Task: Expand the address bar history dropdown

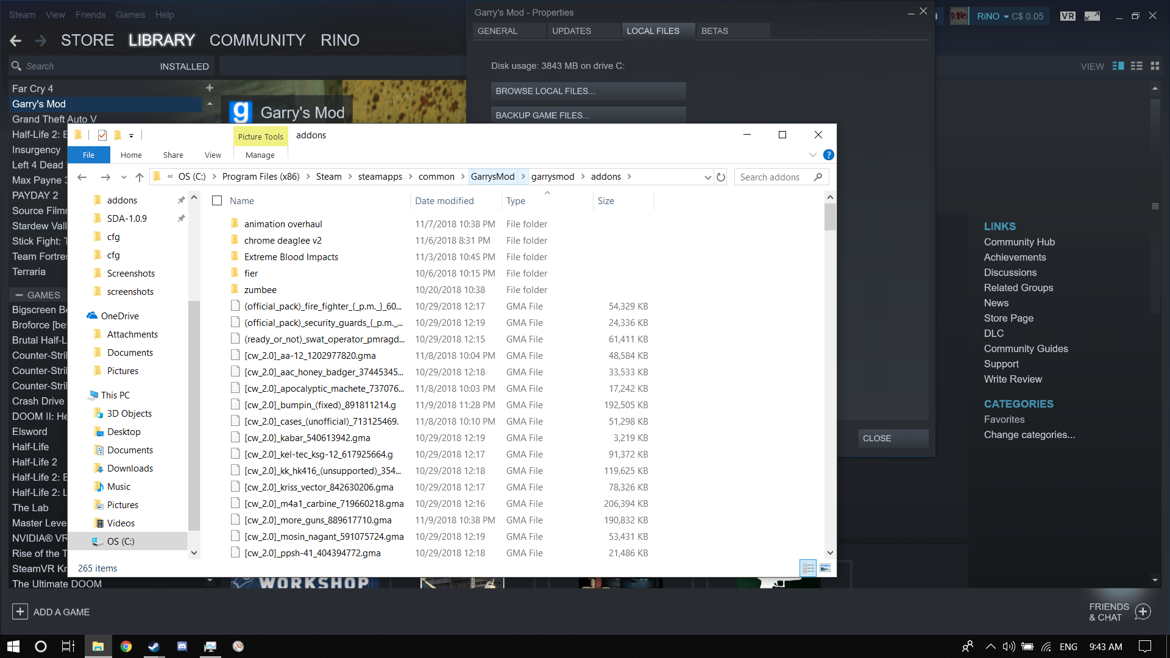Action: 707,177
